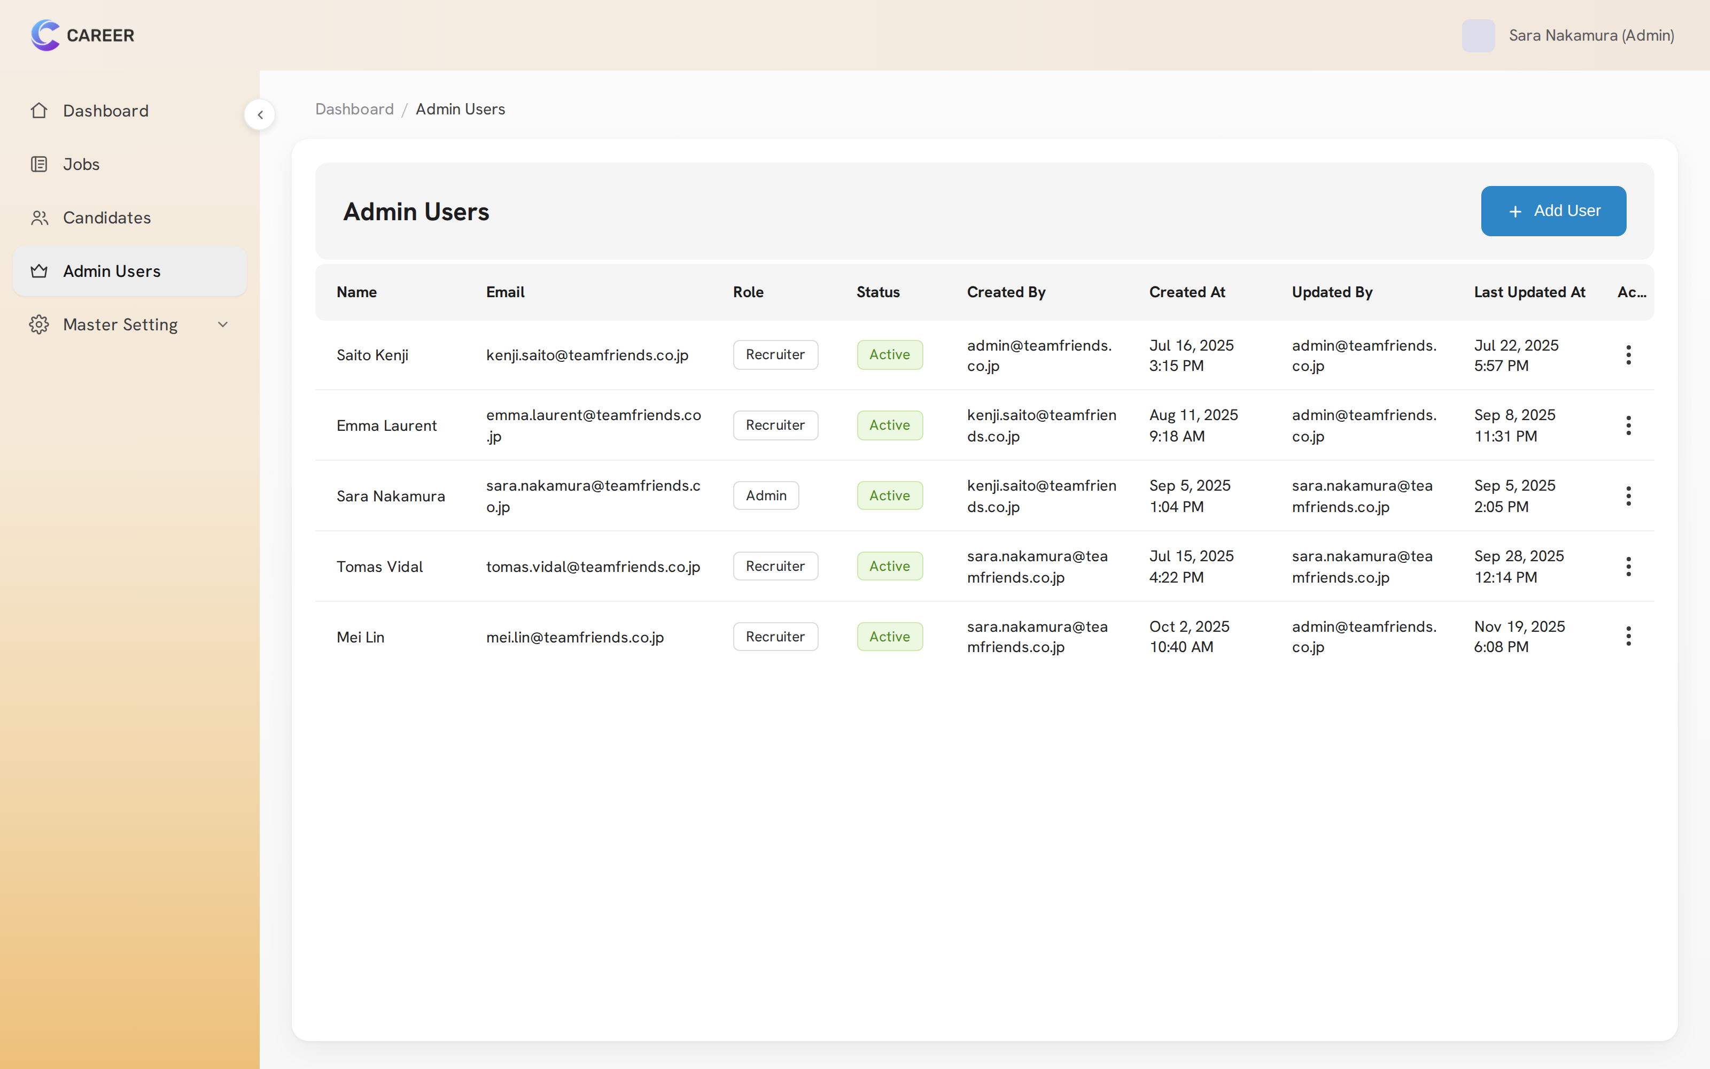Open actions menu for Mei Lin
This screenshot has height=1069, width=1710.
click(x=1628, y=636)
